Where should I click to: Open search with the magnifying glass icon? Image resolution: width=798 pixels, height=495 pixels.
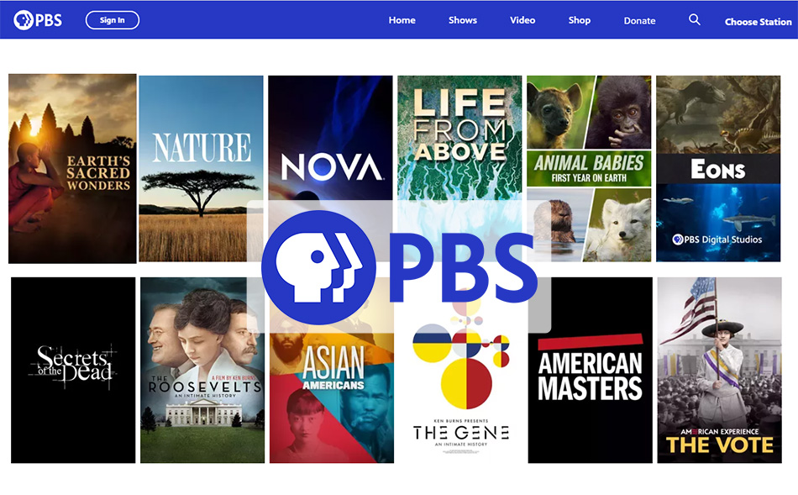click(x=694, y=20)
